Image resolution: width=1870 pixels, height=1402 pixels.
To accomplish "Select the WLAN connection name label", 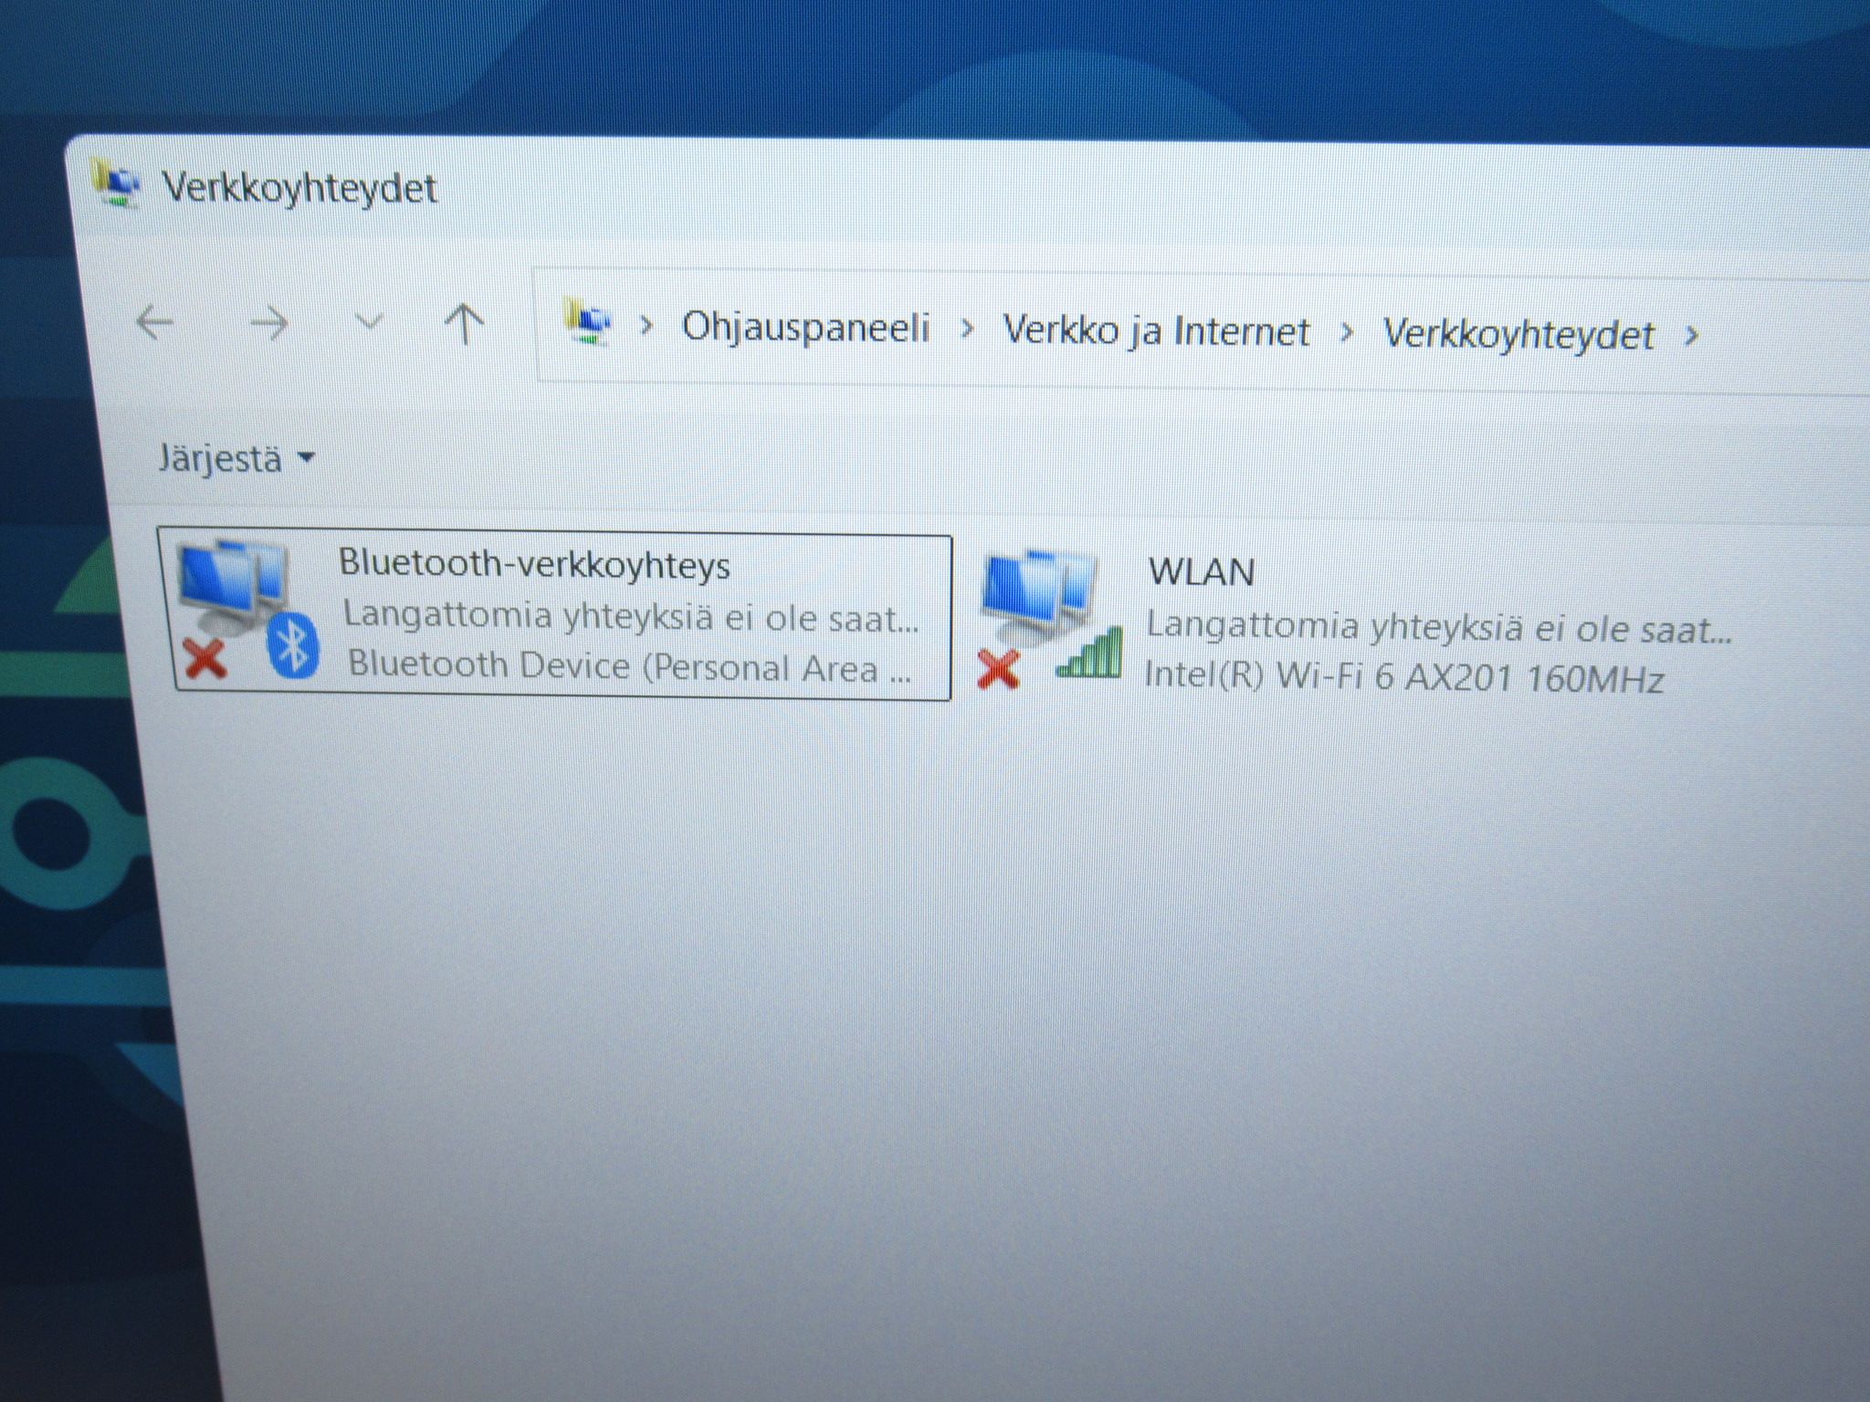I will pyautogui.click(x=1201, y=572).
